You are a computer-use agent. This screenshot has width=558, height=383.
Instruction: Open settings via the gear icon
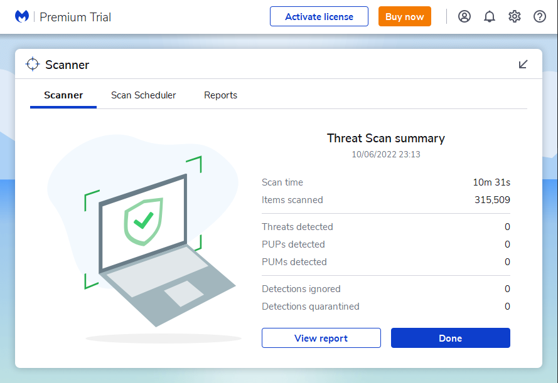tap(515, 17)
